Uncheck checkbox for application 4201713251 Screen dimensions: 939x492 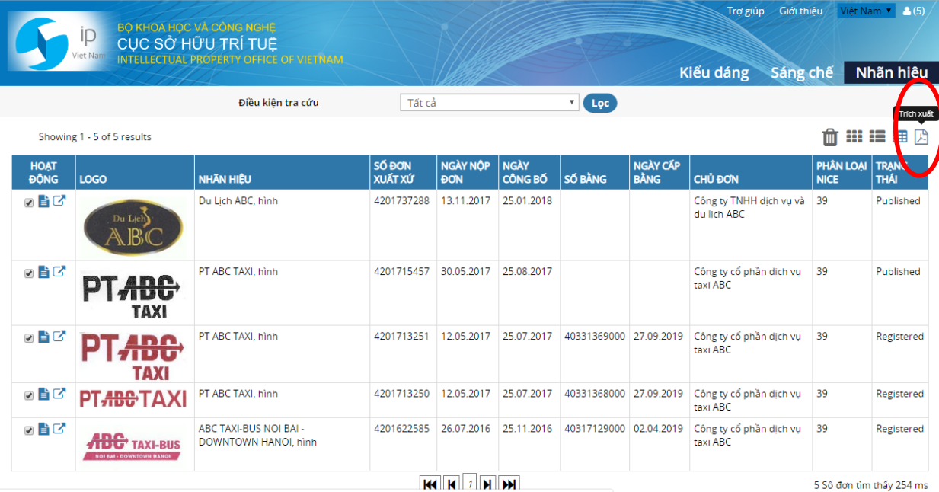pos(29,338)
